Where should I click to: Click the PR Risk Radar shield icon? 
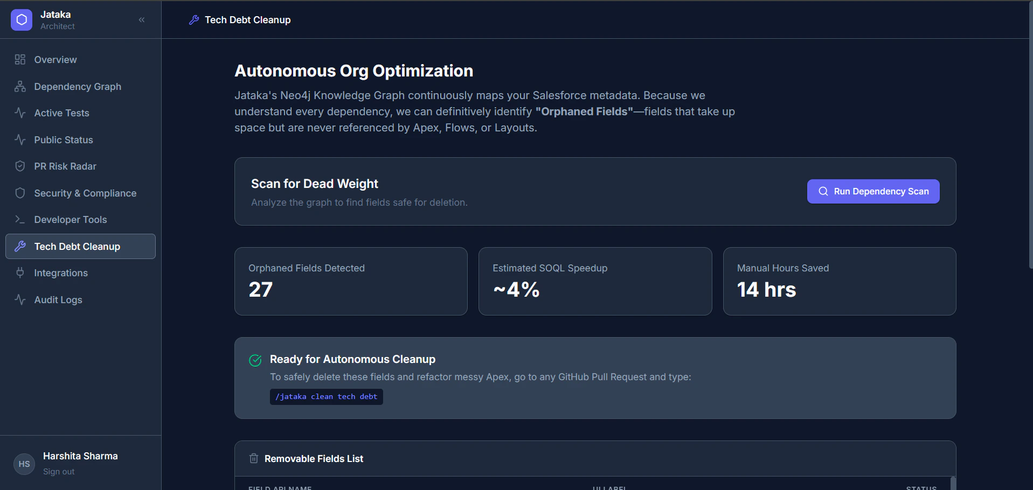pyautogui.click(x=20, y=166)
